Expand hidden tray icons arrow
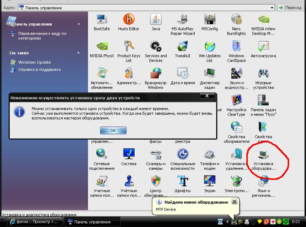306x227 pixels. coord(227,222)
